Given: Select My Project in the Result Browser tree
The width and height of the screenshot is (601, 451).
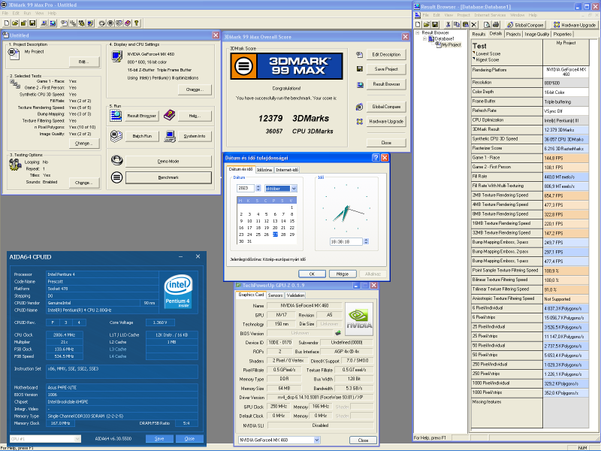Looking at the screenshot, I should click(452, 45).
